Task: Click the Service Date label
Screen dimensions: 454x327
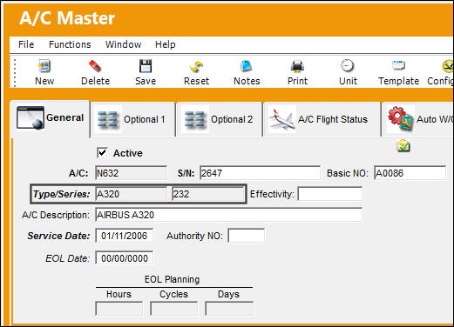Action: pos(58,236)
